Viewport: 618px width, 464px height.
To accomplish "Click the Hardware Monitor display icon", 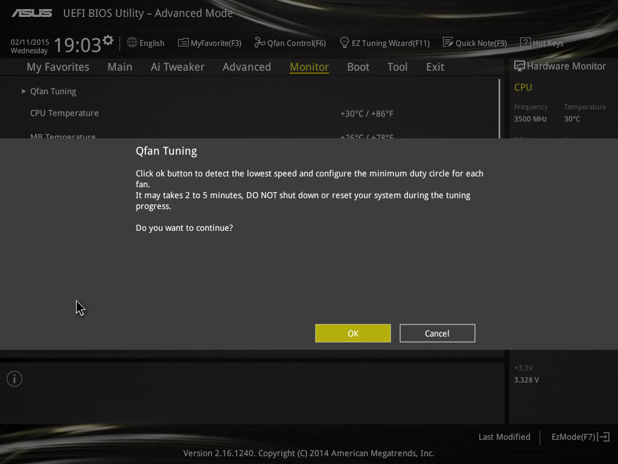I will [x=520, y=66].
